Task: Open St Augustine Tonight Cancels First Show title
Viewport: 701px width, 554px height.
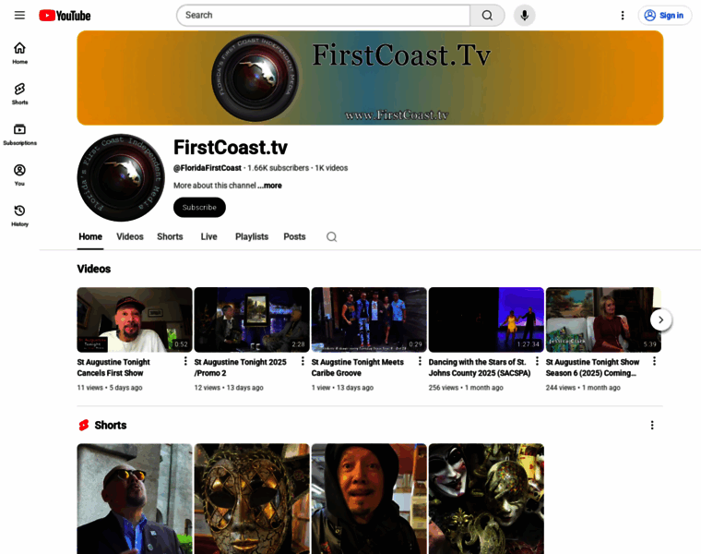Action: point(113,367)
